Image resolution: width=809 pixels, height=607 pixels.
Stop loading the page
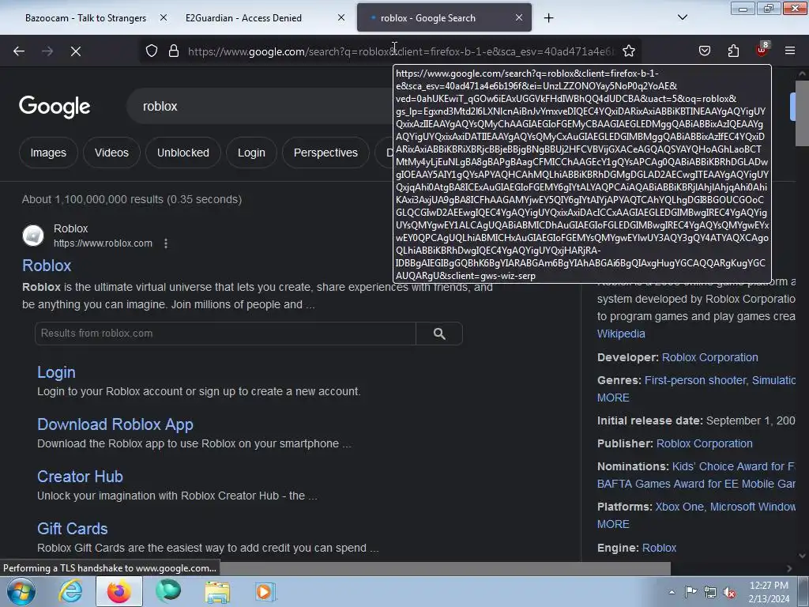pyautogui.click(x=76, y=51)
